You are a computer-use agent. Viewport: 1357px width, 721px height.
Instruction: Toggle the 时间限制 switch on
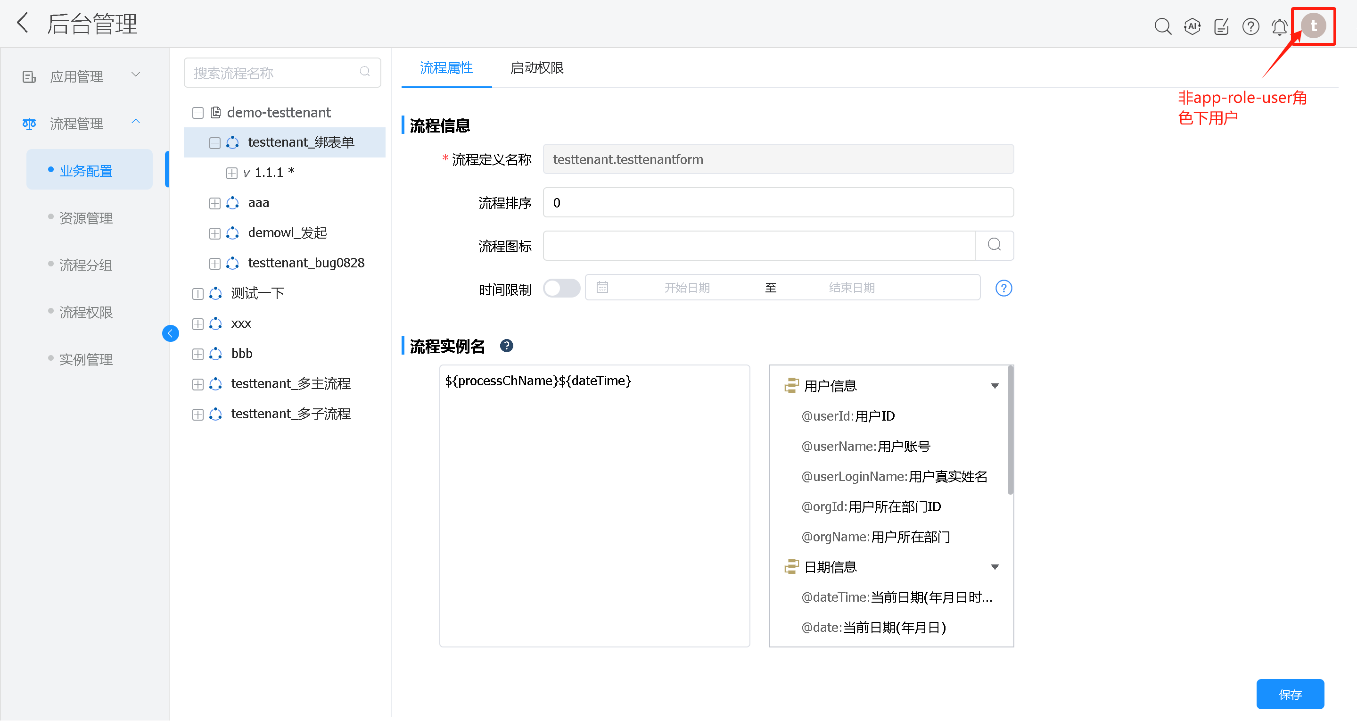tap(561, 288)
